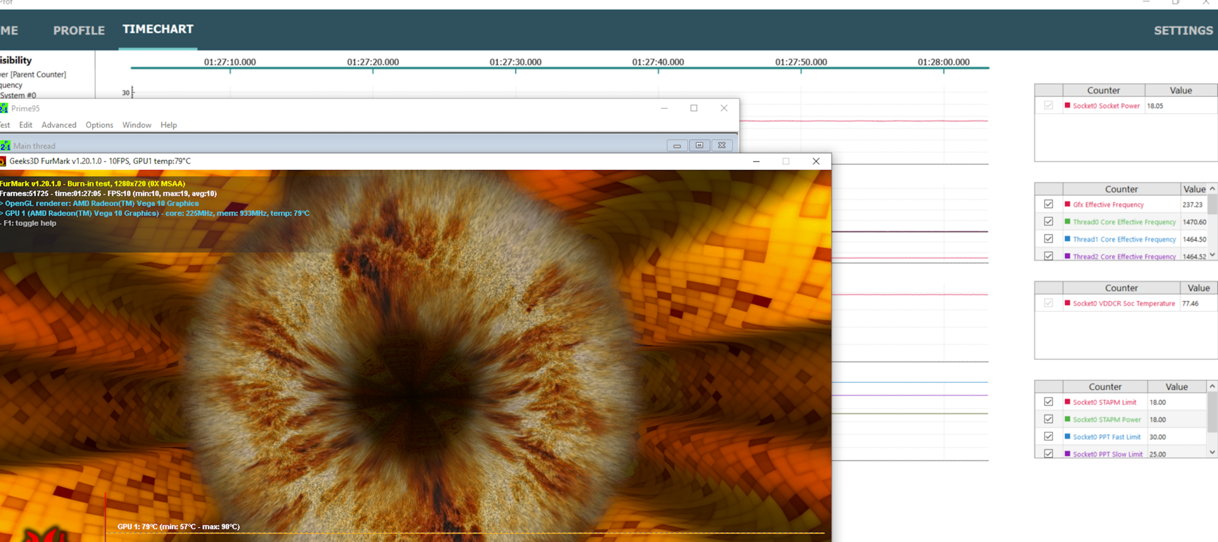The width and height of the screenshot is (1218, 542).
Task: Click the 01:27:50.000 timeline marker
Action: (x=801, y=63)
